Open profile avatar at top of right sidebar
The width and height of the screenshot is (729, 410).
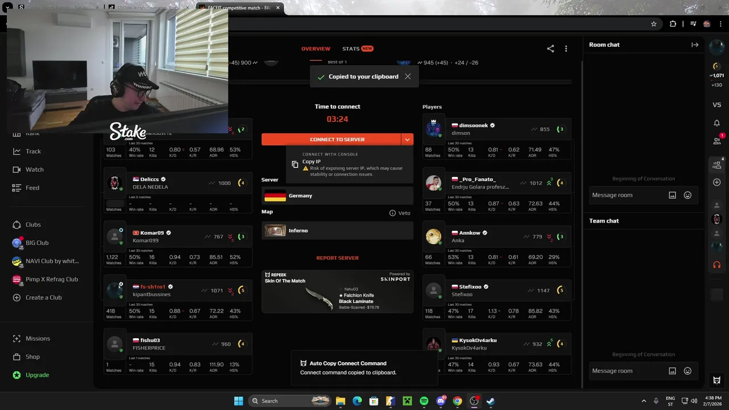click(x=717, y=47)
